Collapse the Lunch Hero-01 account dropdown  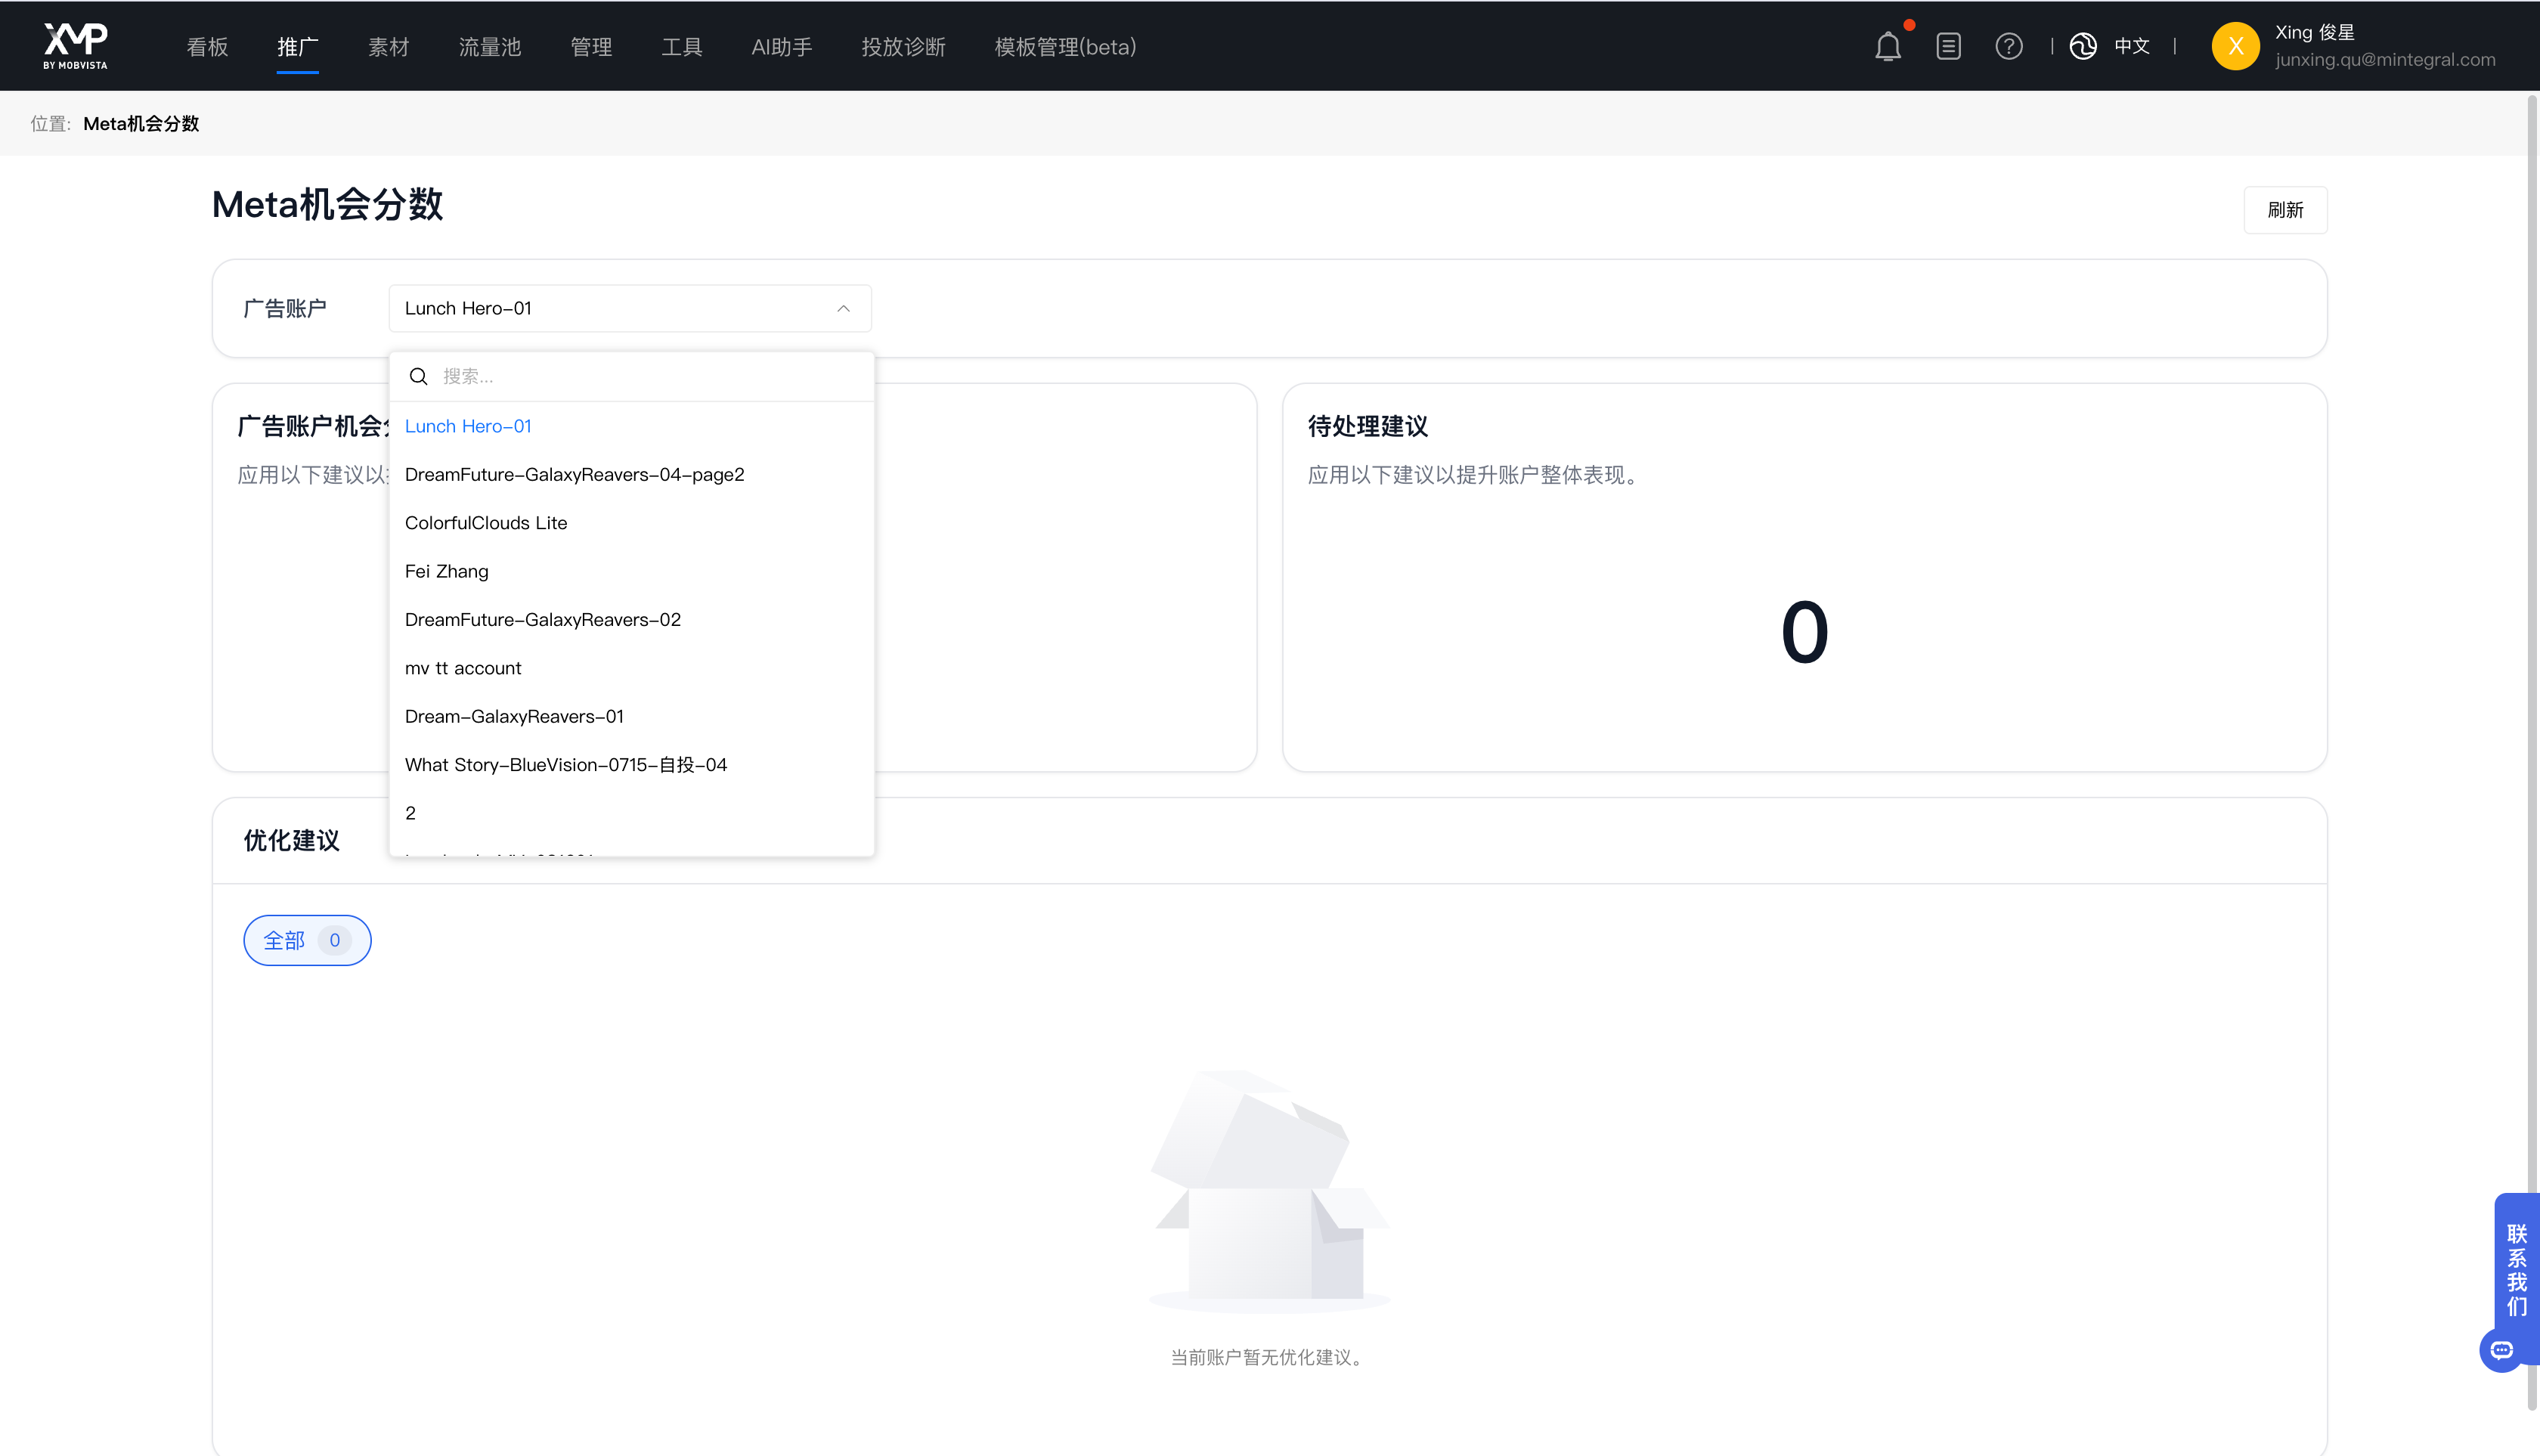pos(843,308)
